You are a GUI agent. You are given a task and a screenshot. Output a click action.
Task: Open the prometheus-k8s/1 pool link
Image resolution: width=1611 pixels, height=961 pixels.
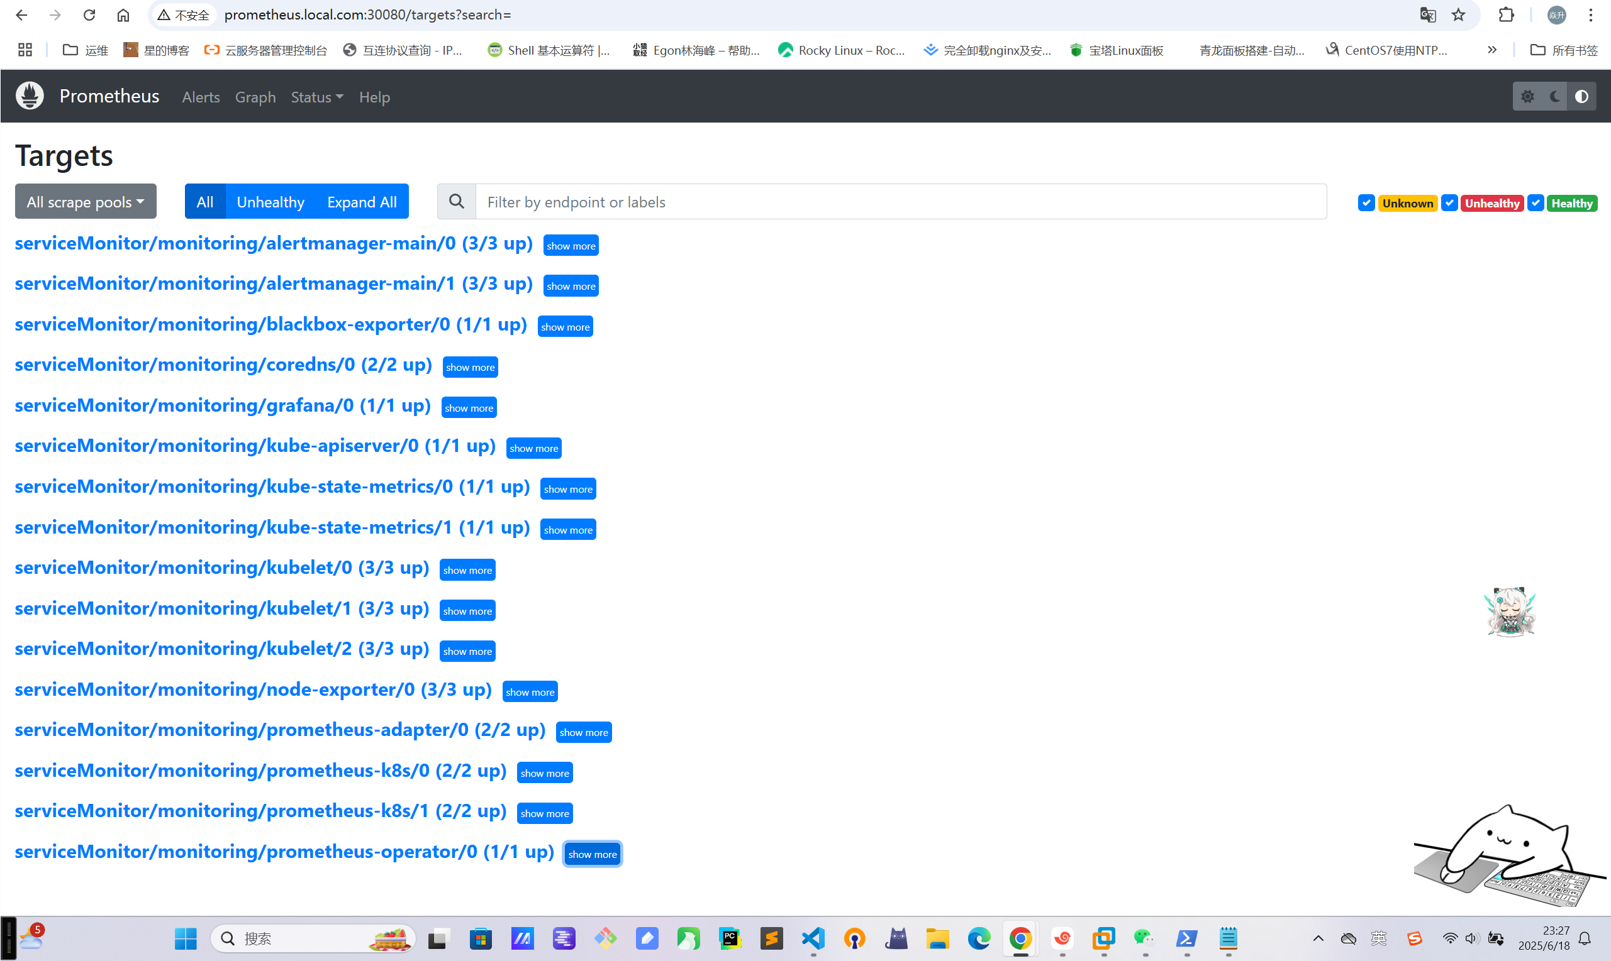coord(260,811)
